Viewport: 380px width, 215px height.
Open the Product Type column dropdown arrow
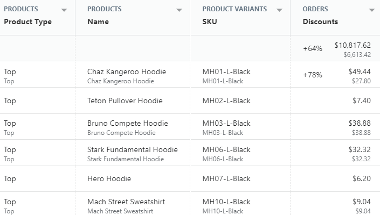coord(64,10)
